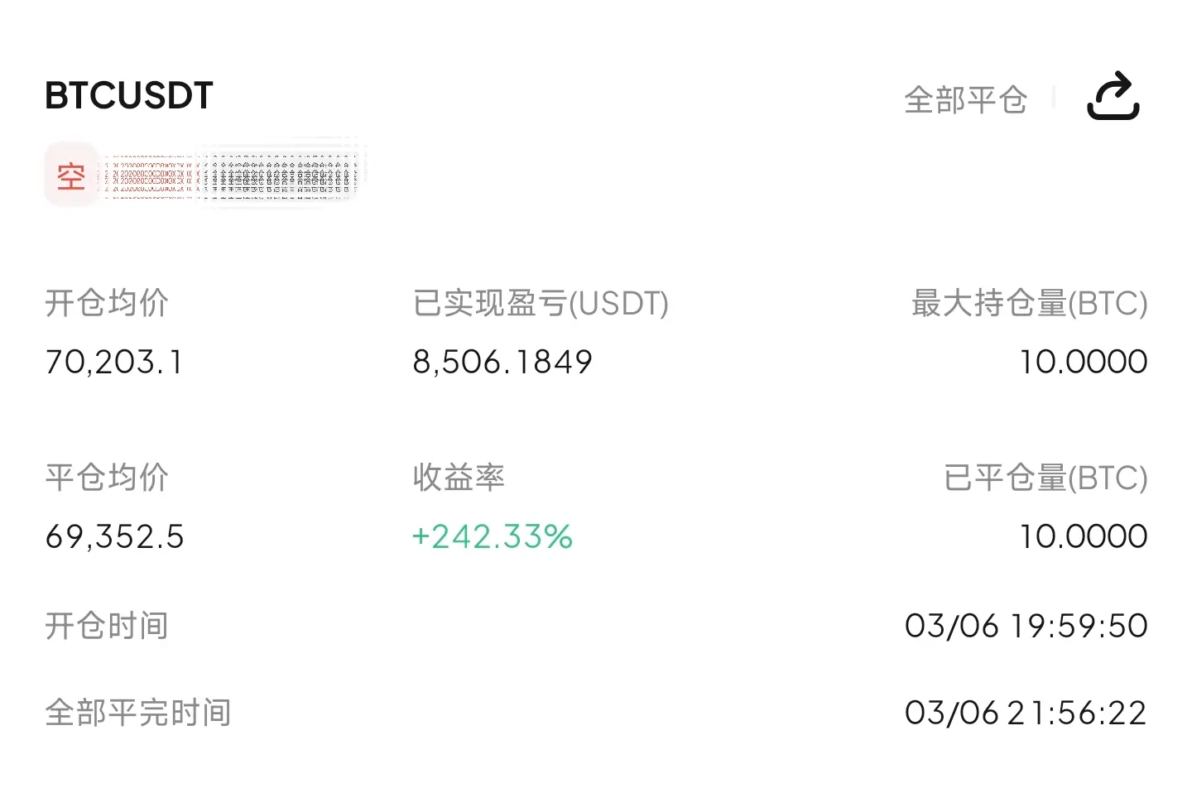The height and width of the screenshot is (788, 1192).
Task: Click the blurred leverage tag beside 空
Action: (x=232, y=175)
